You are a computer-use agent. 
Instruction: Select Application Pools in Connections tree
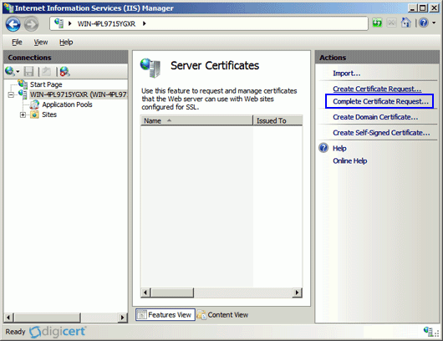67,104
